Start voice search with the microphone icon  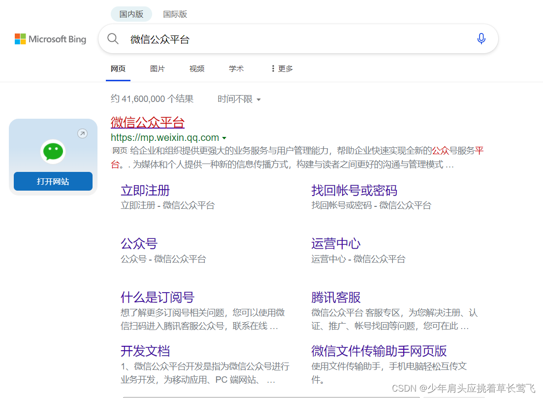[x=481, y=39]
